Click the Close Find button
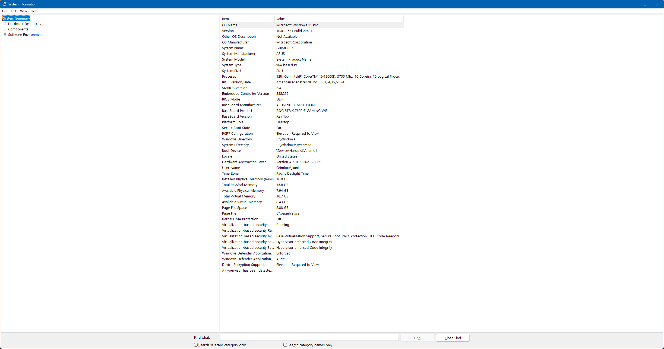Viewport: 664px width, 349px height. tap(453, 338)
